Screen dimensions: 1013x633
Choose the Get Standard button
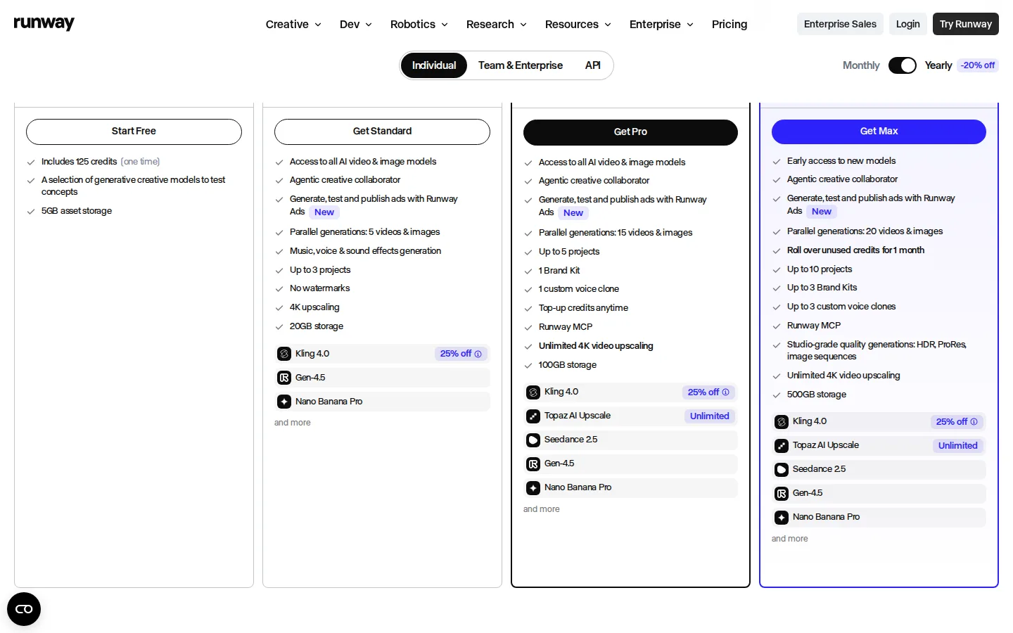(x=382, y=132)
